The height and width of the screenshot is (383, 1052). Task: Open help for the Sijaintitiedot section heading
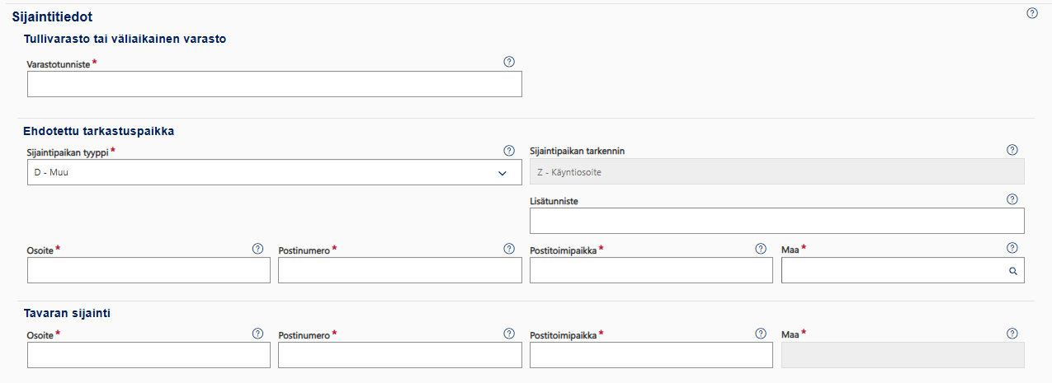tap(1031, 13)
